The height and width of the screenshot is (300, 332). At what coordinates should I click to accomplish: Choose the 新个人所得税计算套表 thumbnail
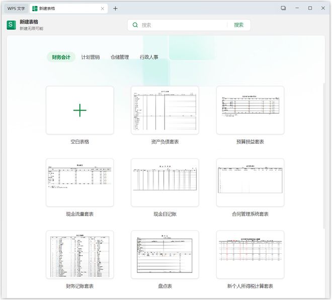tap(250, 255)
